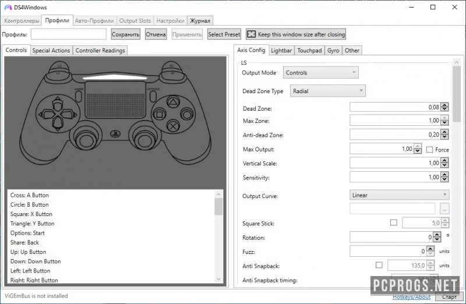466x304 pixels.
Task: Click the Fuzz value field
Action: click(x=388, y=251)
